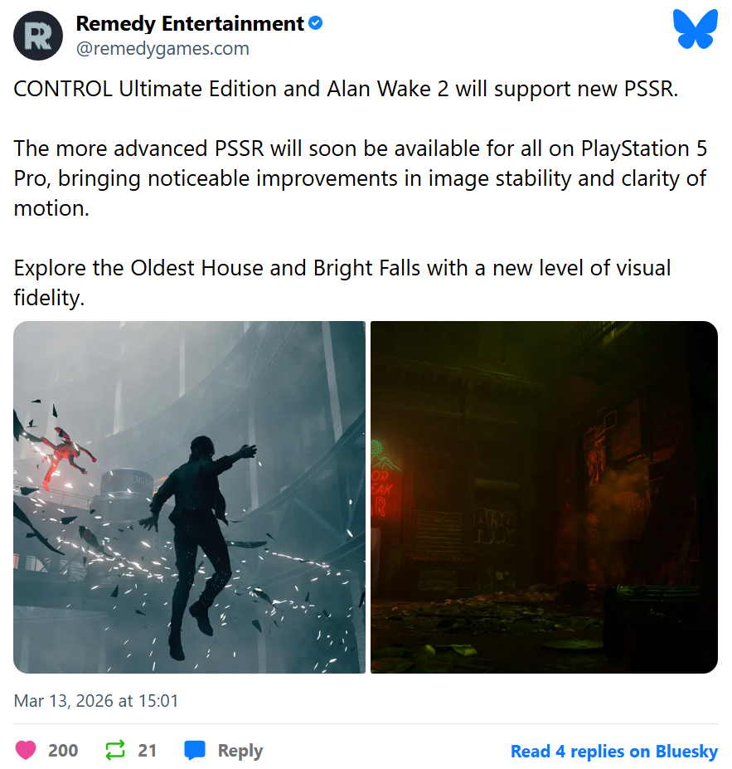The image size is (732, 769).
Task: Click the blue reply speech bubble icon
Action: (x=195, y=751)
